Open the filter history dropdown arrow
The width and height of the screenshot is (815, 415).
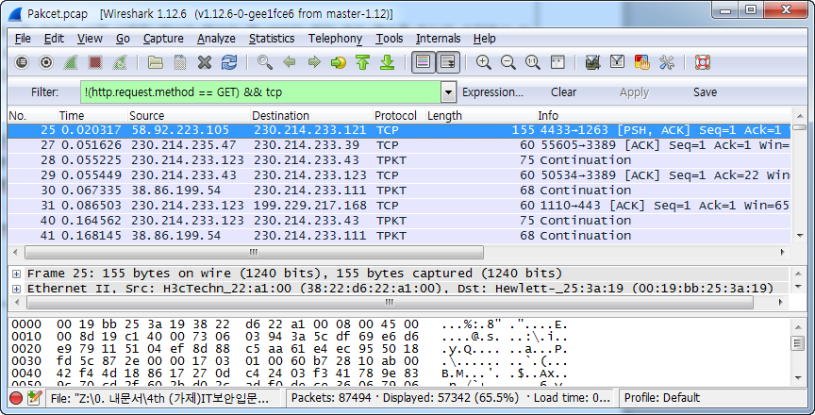click(x=448, y=92)
